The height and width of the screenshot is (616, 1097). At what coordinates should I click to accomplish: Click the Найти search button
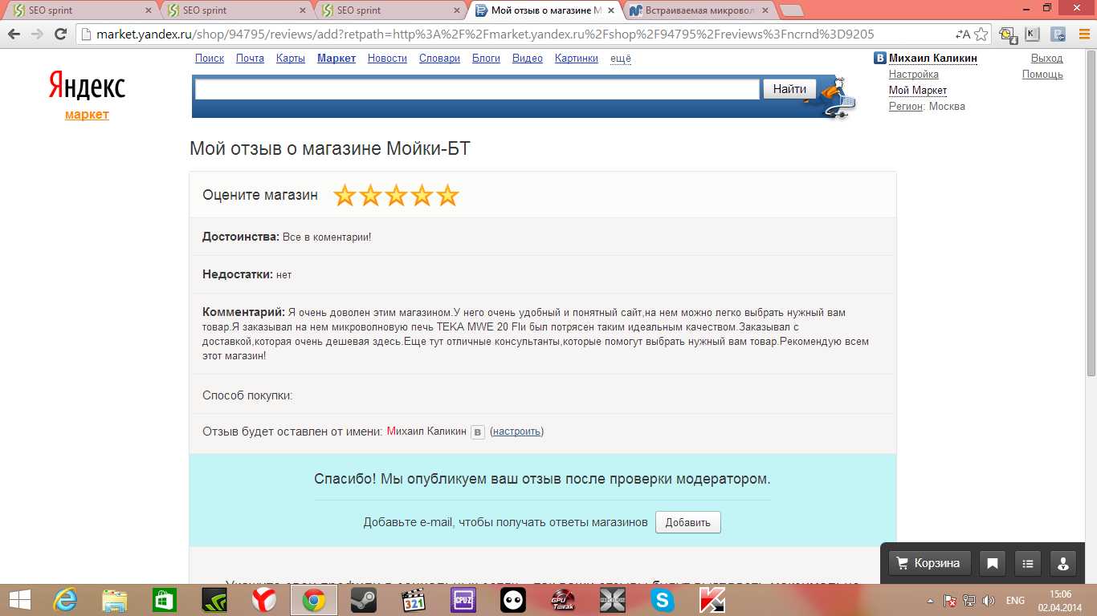click(x=789, y=89)
